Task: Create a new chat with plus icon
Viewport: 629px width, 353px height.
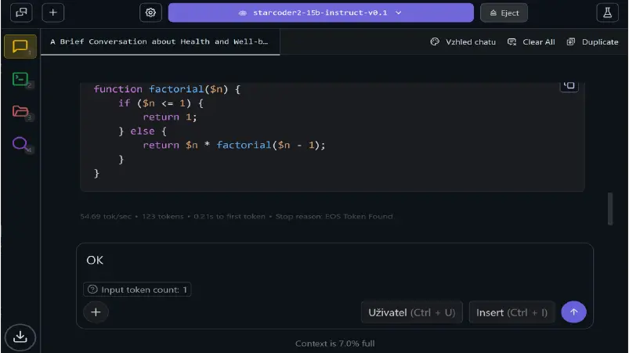Action: [53, 13]
